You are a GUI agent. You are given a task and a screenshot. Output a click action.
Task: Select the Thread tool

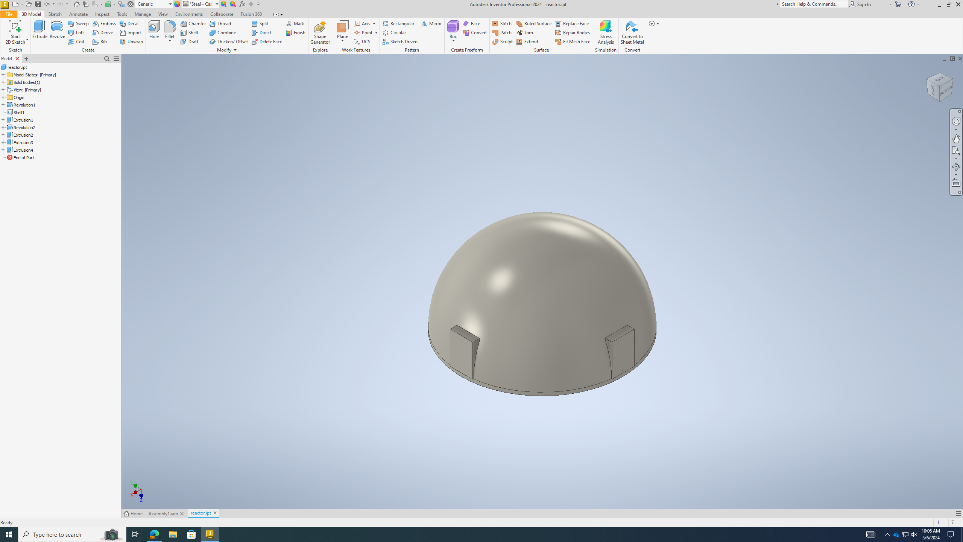pyautogui.click(x=220, y=23)
